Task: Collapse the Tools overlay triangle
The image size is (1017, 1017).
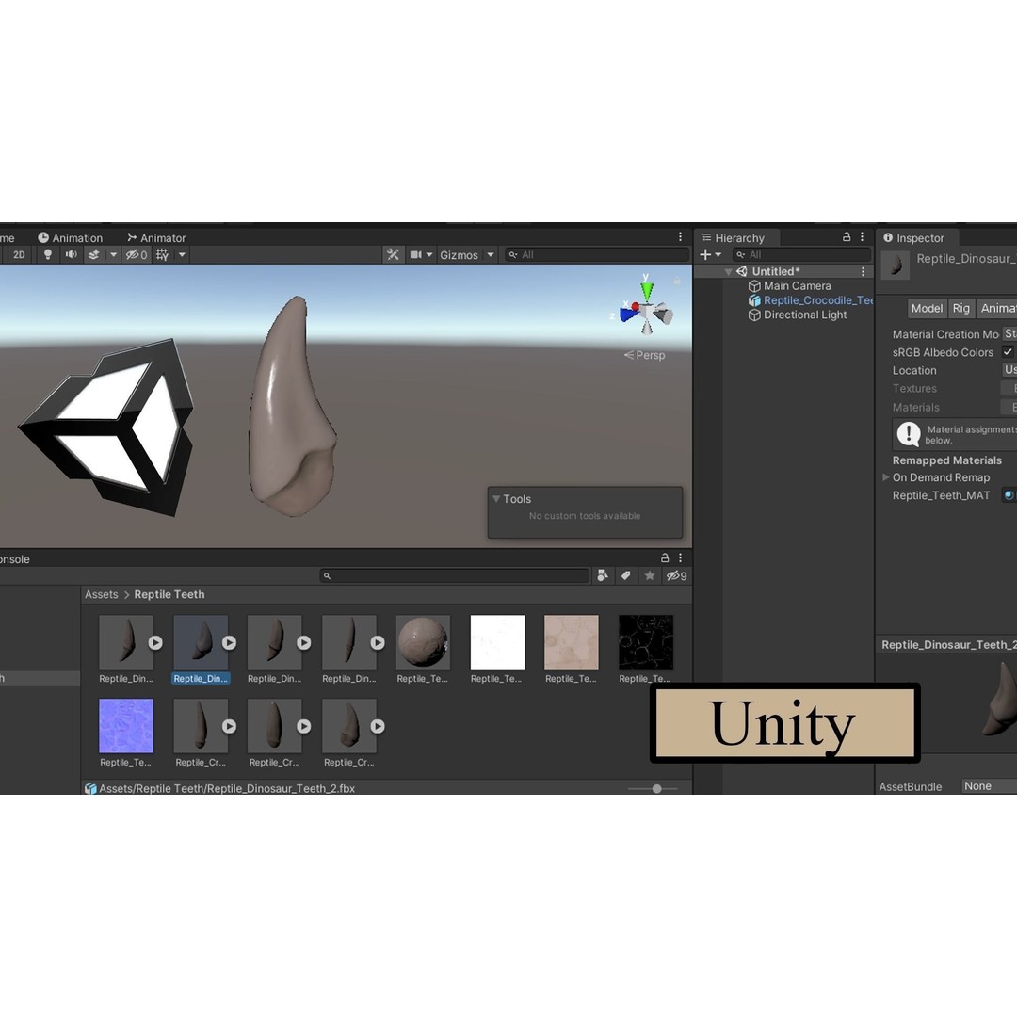Action: 496,499
